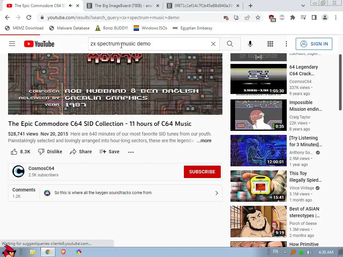Open the MEMZ Download bookmark
The height and width of the screenshot is (257, 343).
tap(24, 28)
